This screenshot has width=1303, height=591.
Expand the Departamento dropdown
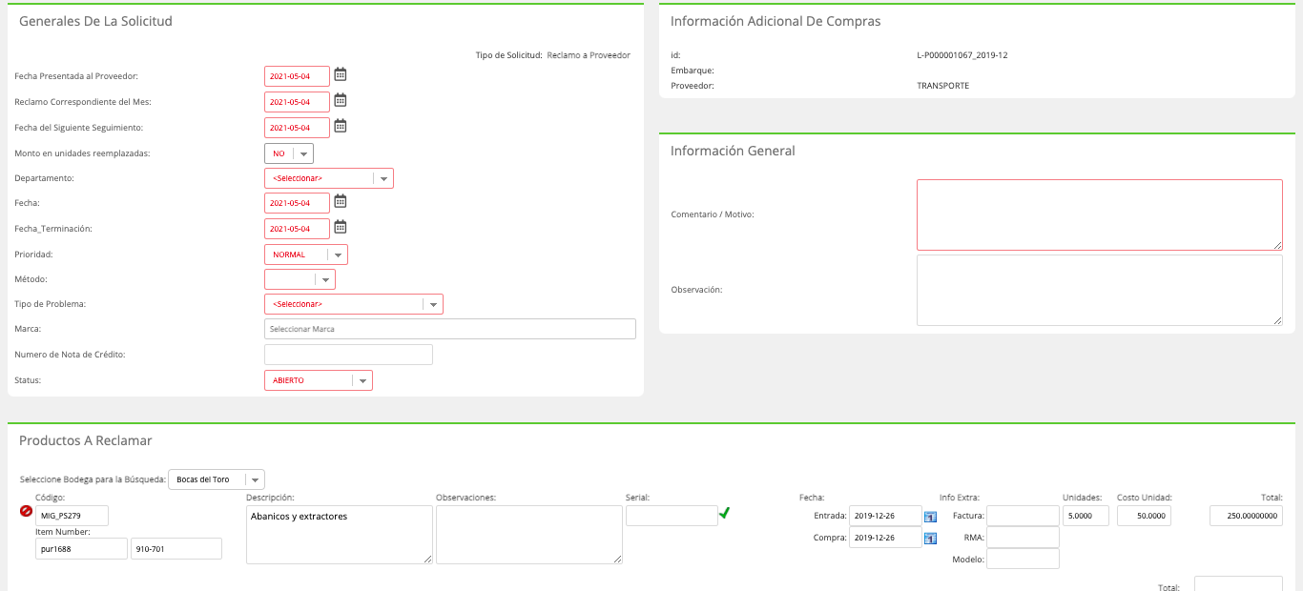point(329,178)
